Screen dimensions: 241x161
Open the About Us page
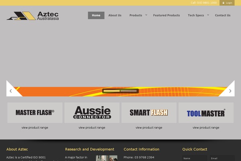[115, 15]
